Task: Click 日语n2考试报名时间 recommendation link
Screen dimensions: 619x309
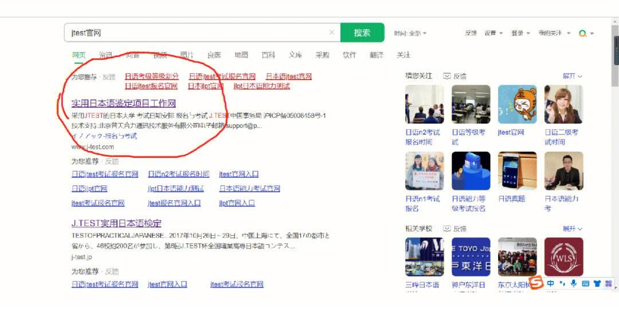Action: [178, 174]
